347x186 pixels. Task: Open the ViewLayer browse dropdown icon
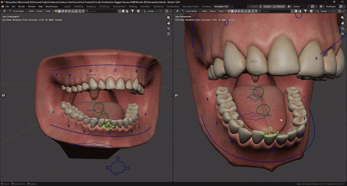(322, 6)
